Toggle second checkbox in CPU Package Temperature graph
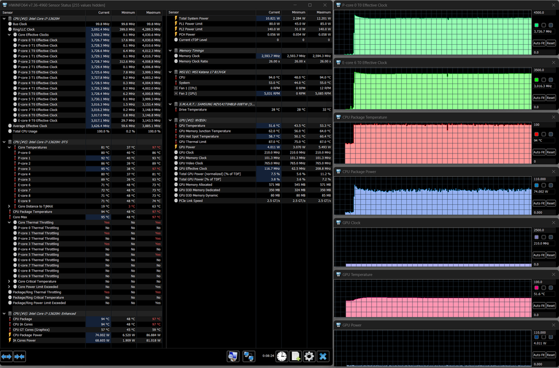 tap(544, 134)
